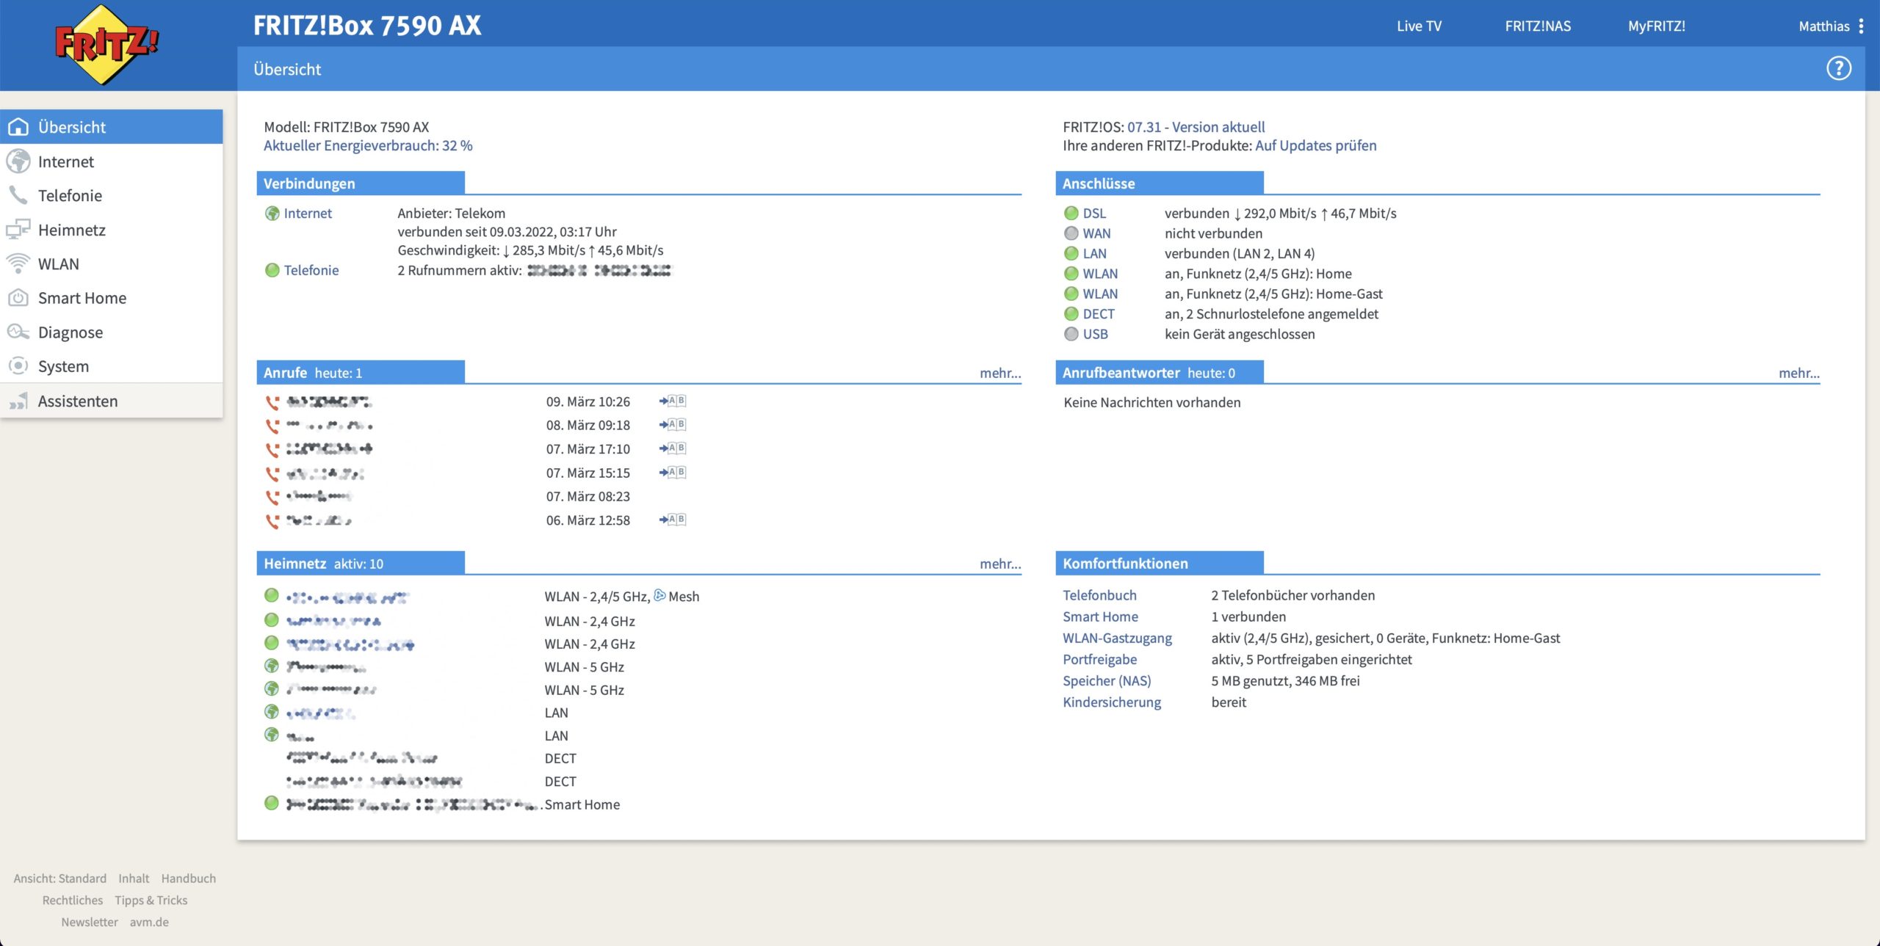
Task: Click mehr... link in the Anrufe section
Action: [x=999, y=373]
